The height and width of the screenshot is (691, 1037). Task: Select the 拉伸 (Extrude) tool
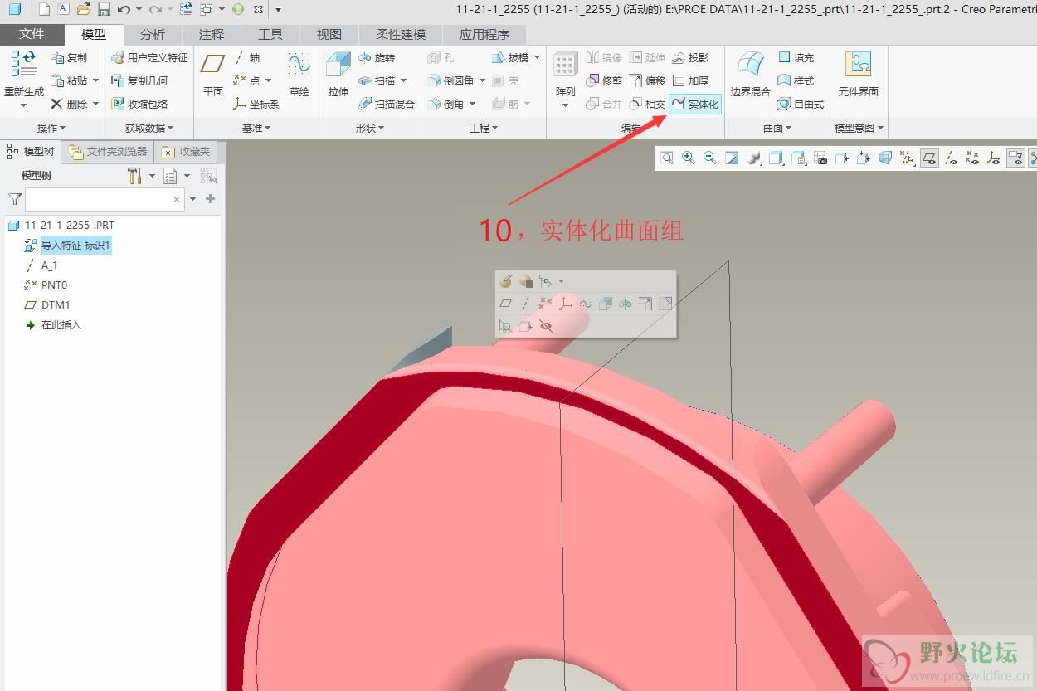pos(338,75)
